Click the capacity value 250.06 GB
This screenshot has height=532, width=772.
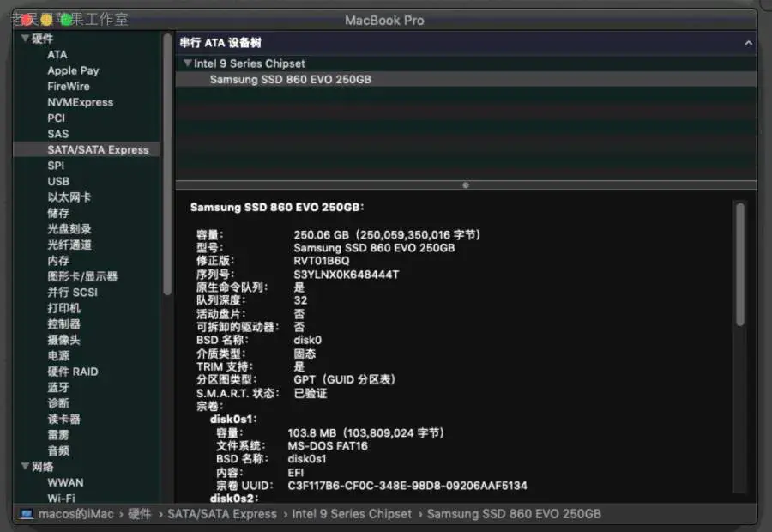coord(387,234)
